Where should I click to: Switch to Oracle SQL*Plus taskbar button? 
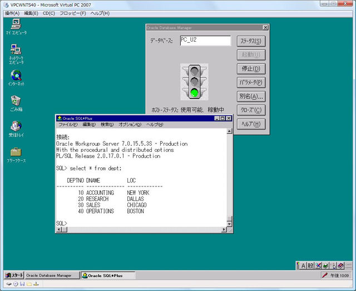pos(108,275)
